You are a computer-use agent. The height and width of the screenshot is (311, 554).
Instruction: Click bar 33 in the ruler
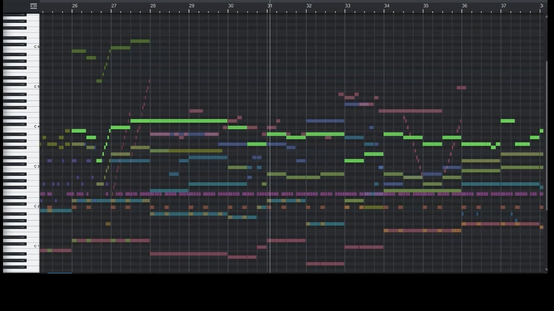pyautogui.click(x=348, y=6)
